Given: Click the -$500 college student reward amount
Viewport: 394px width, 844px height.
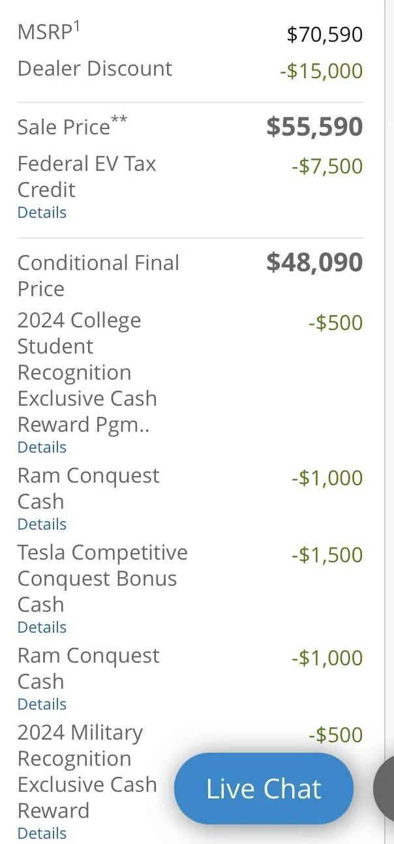Looking at the screenshot, I should click(x=335, y=323).
